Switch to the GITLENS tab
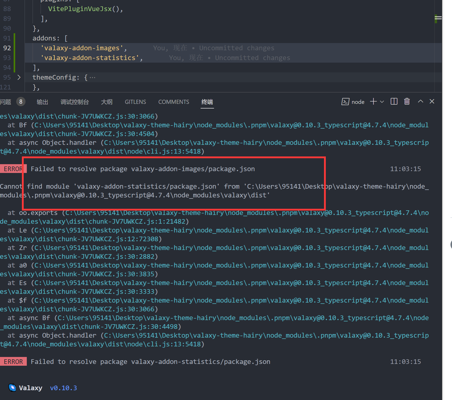The width and height of the screenshot is (452, 400). 135,102
